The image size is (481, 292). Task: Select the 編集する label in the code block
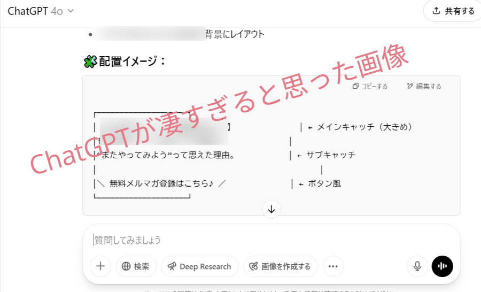click(429, 86)
